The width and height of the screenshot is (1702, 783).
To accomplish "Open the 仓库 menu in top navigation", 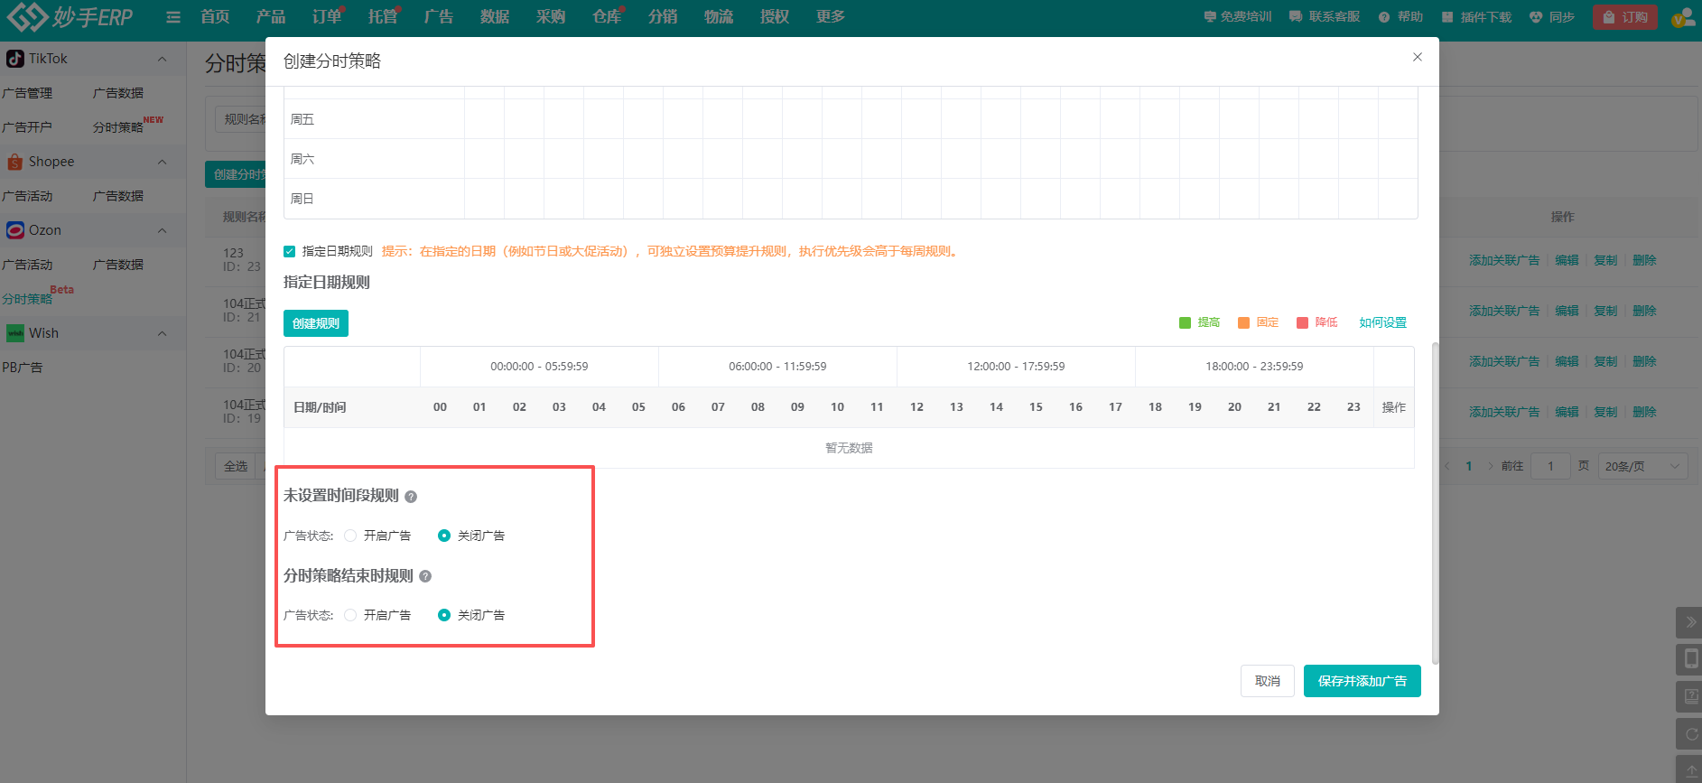I will pyautogui.click(x=606, y=17).
